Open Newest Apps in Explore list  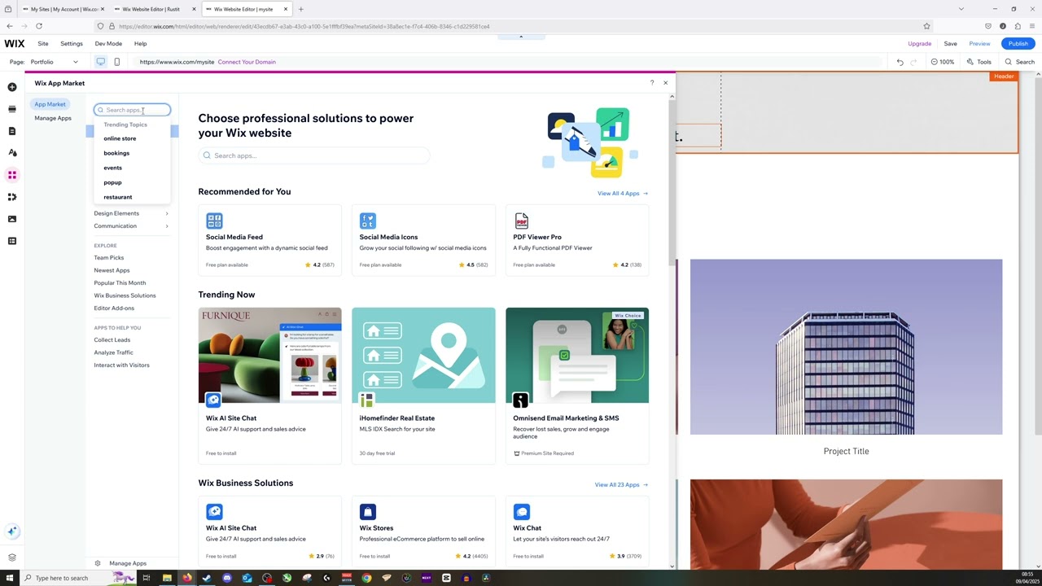(112, 270)
